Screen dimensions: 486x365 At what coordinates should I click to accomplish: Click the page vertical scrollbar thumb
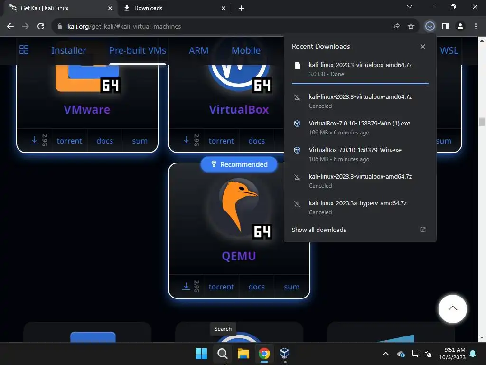[x=482, y=122]
